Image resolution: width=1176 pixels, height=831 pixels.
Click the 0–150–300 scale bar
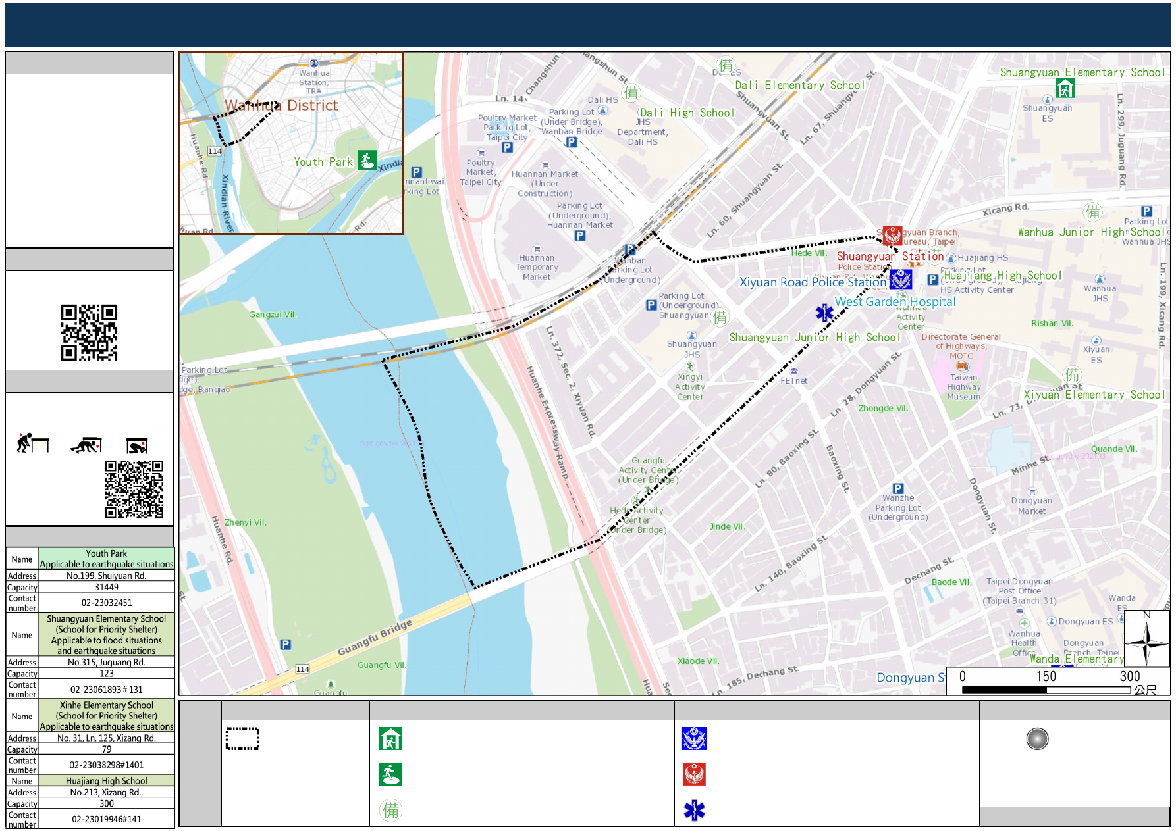(x=1058, y=682)
